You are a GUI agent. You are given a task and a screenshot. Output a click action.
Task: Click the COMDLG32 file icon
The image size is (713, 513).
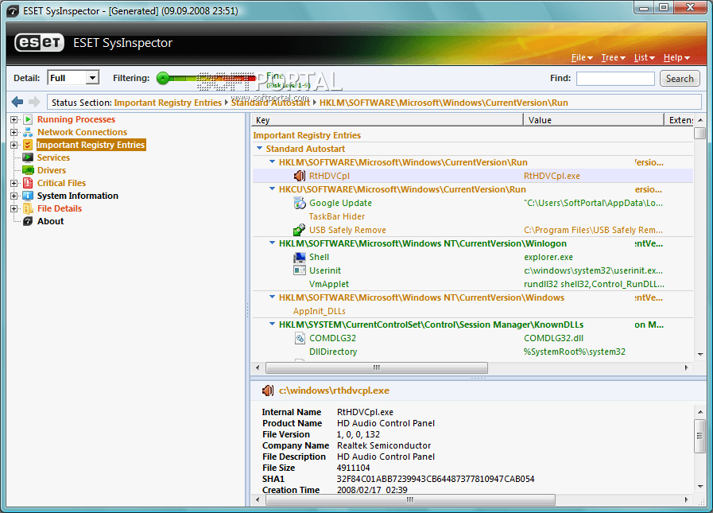point(299,338)
